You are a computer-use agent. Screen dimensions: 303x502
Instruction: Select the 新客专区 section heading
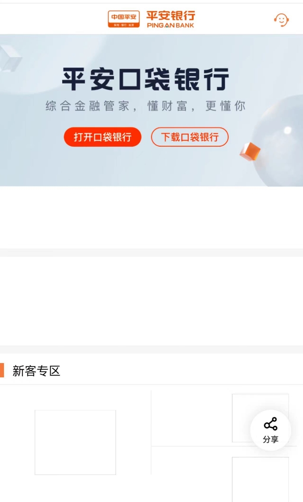(x=36, y=371)
